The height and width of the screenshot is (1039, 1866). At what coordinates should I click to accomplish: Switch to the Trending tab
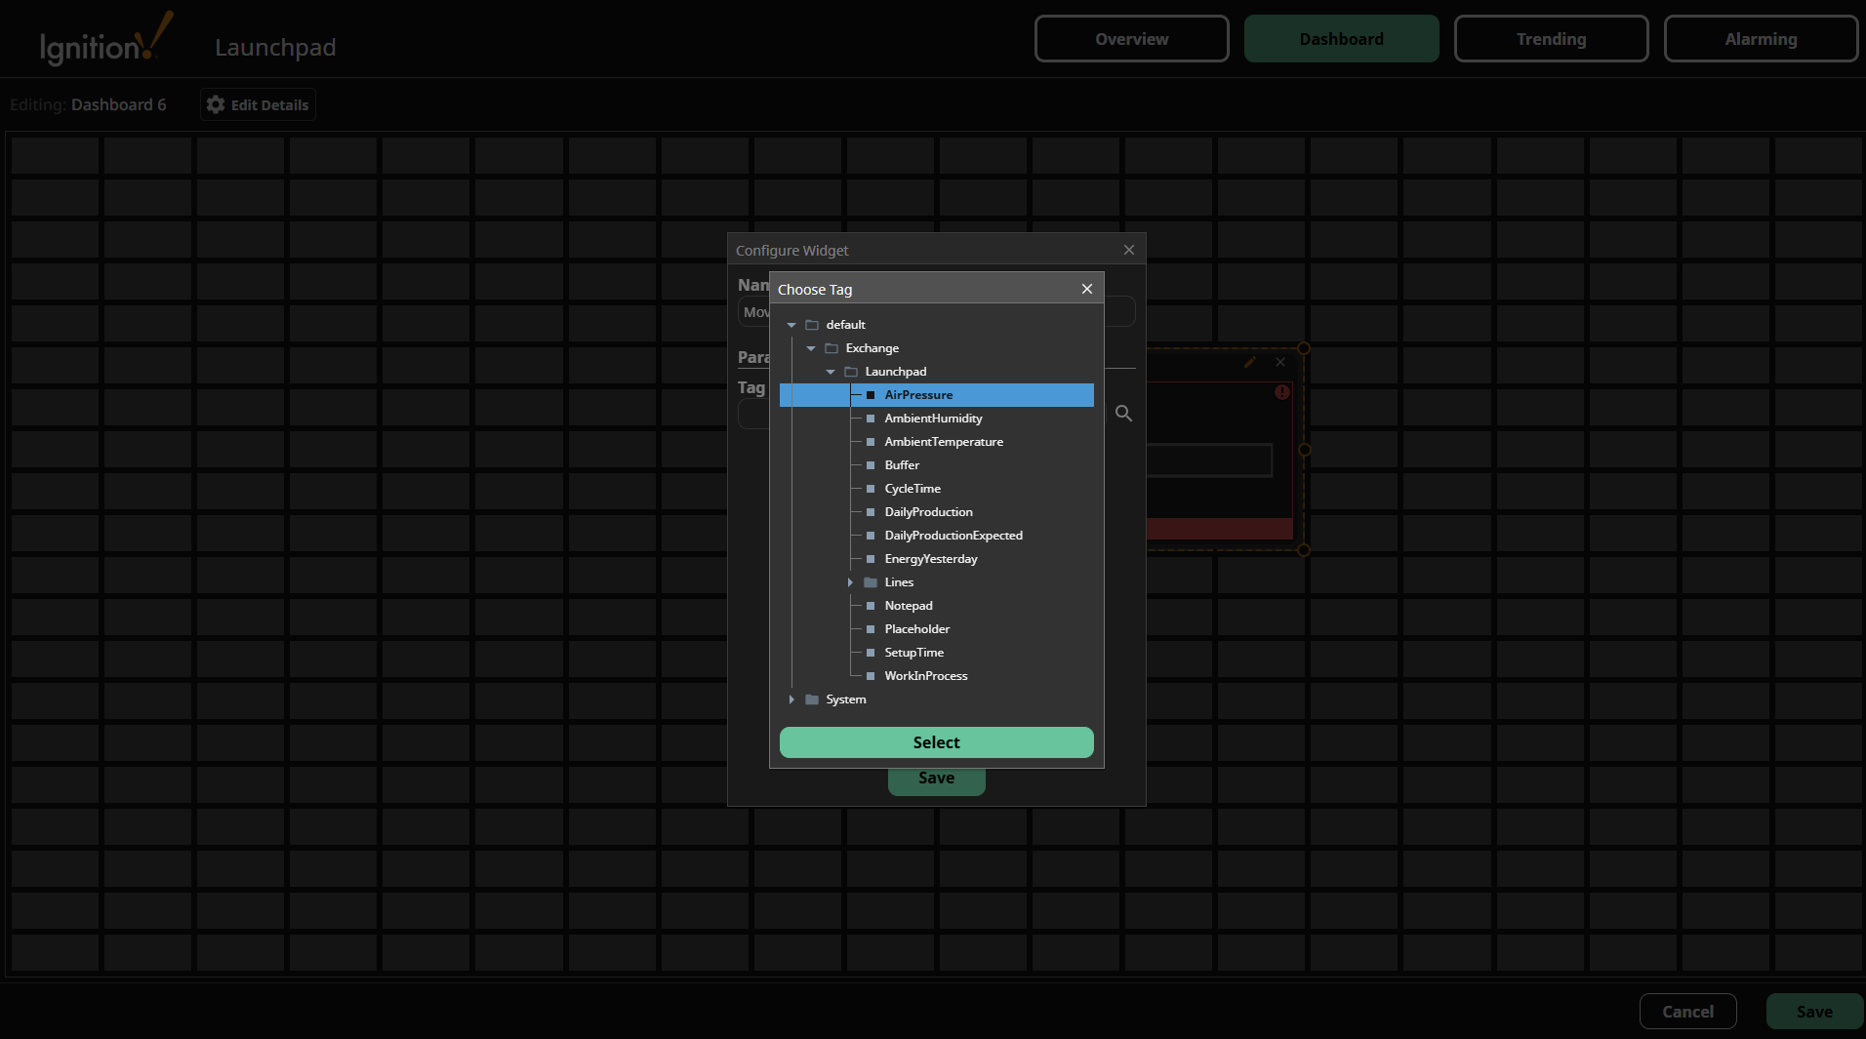click(1550, 38)
